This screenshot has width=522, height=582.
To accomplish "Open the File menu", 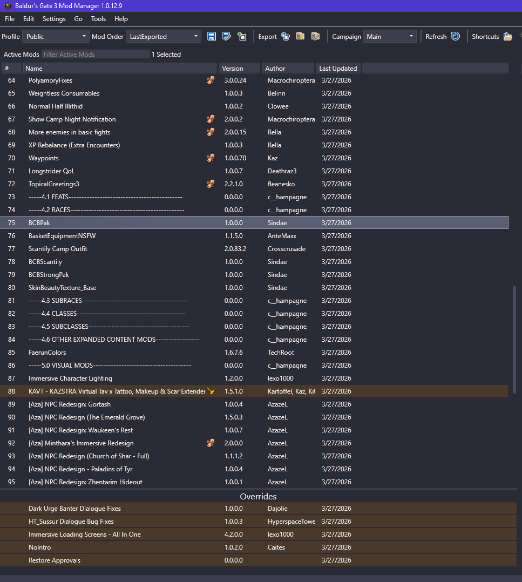I will tap(10, 19).
